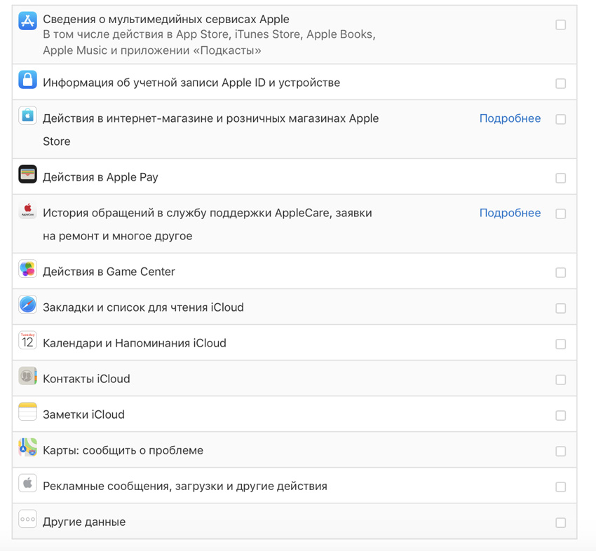Click text "История обращений в службу поддержки AppleCare"
The image size is (596, 551).
186,213
